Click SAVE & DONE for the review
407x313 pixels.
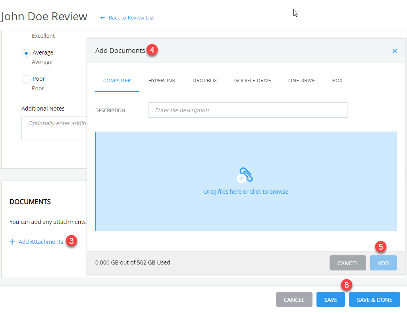(374, 299)
